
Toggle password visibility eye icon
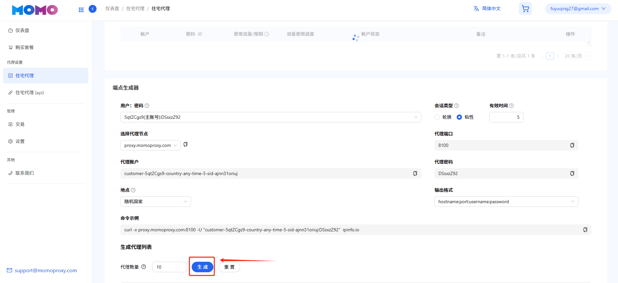(x=200, y=34)
